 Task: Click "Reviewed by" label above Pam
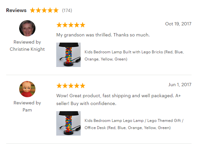click(x=27, y=103)
